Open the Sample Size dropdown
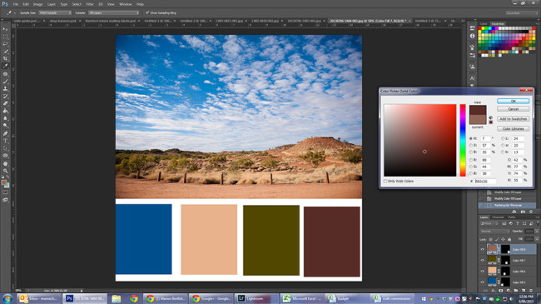 (x=55, y=12)
